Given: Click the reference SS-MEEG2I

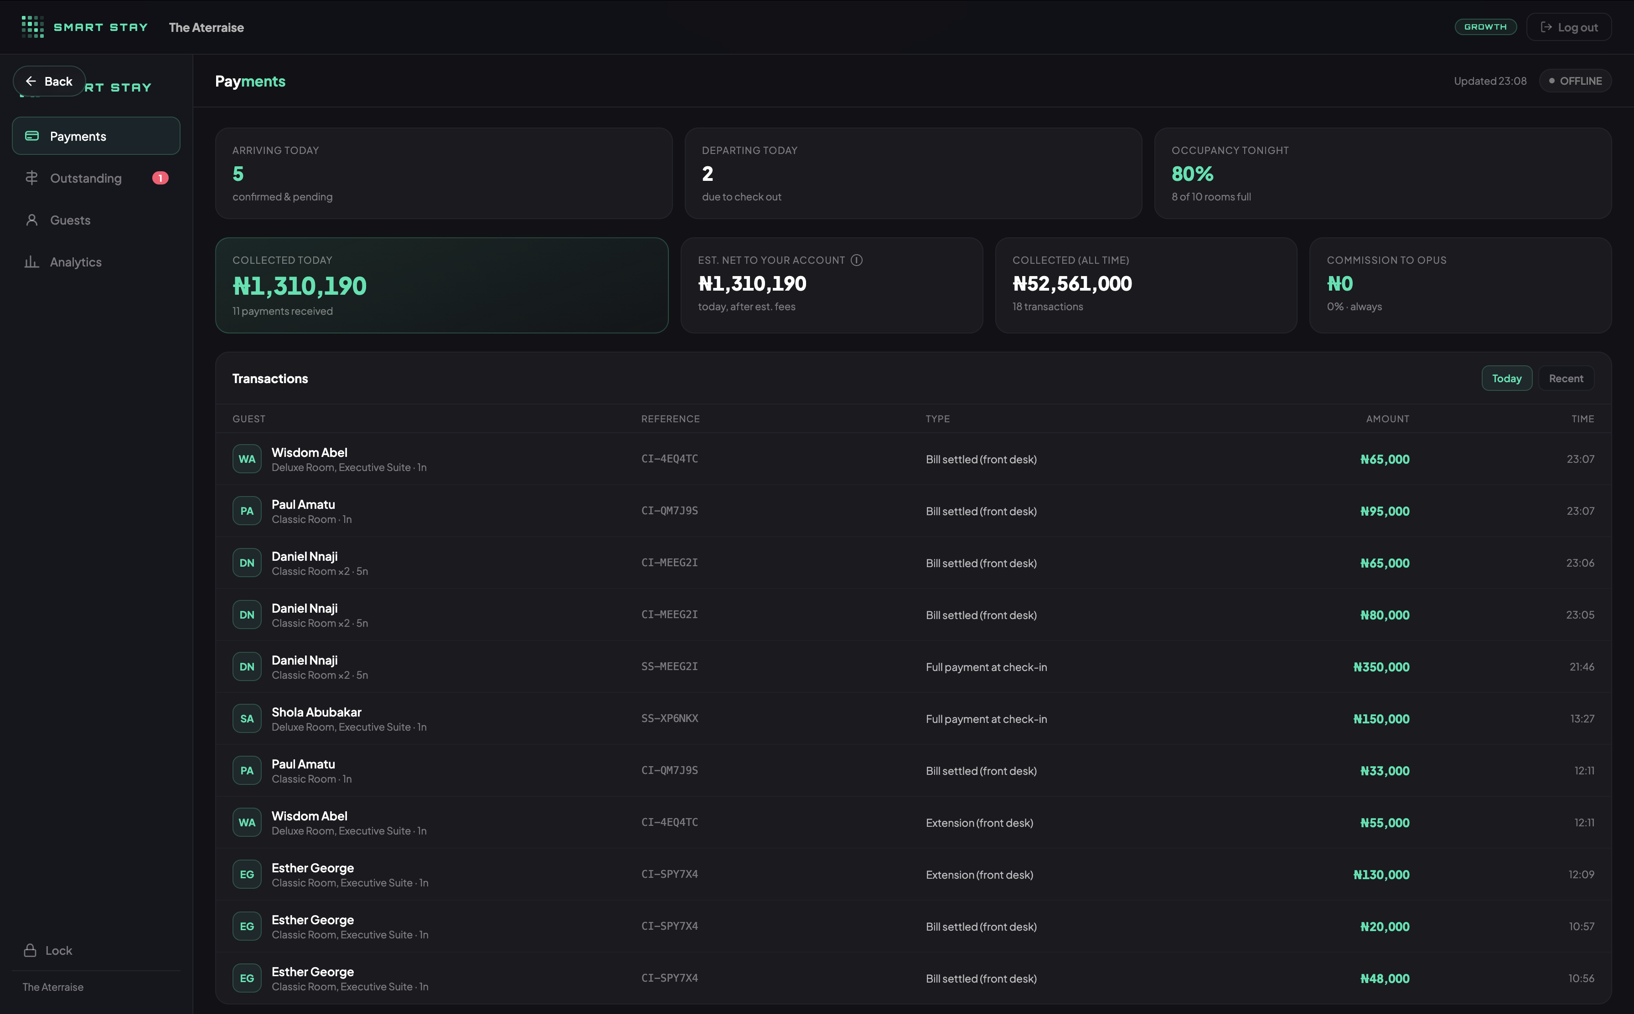Looking at the screenshot, I should click(x=669, y=666).
